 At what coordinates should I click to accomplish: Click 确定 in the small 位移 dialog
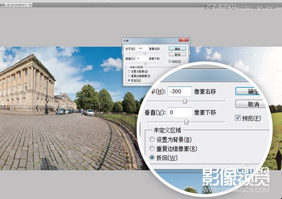pos(177,49)
